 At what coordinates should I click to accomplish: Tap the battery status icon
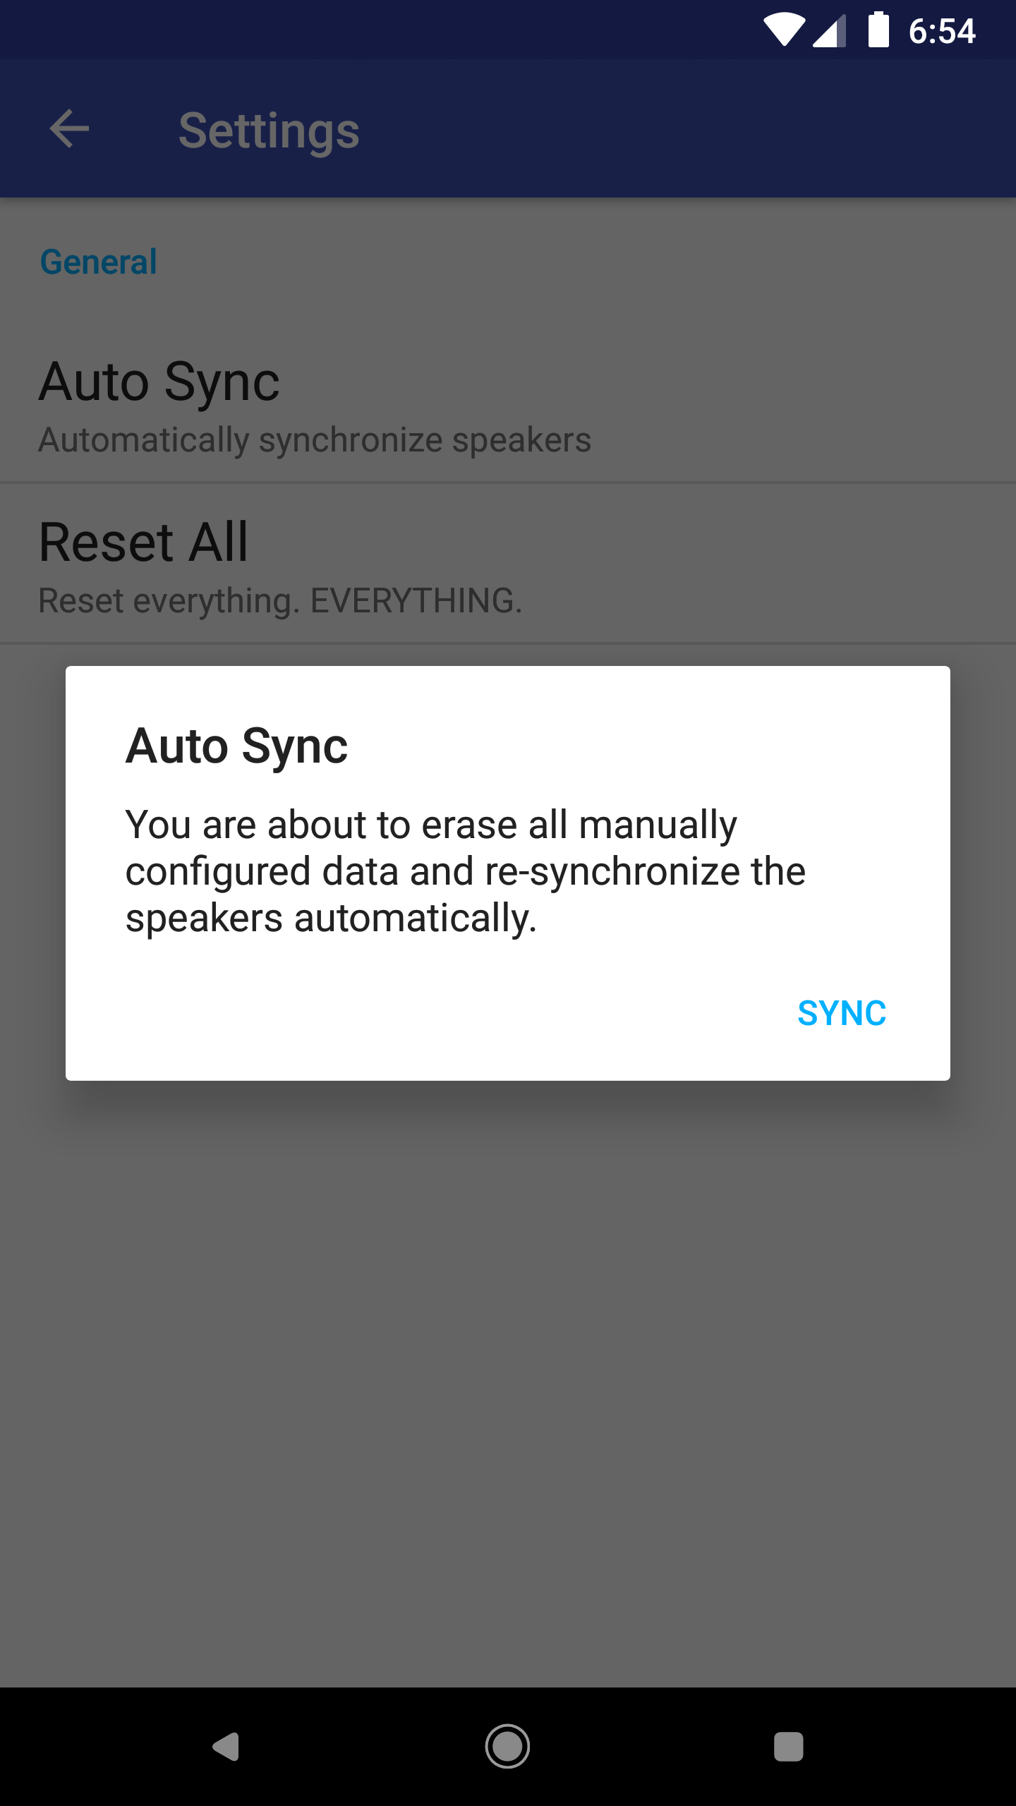878,30
